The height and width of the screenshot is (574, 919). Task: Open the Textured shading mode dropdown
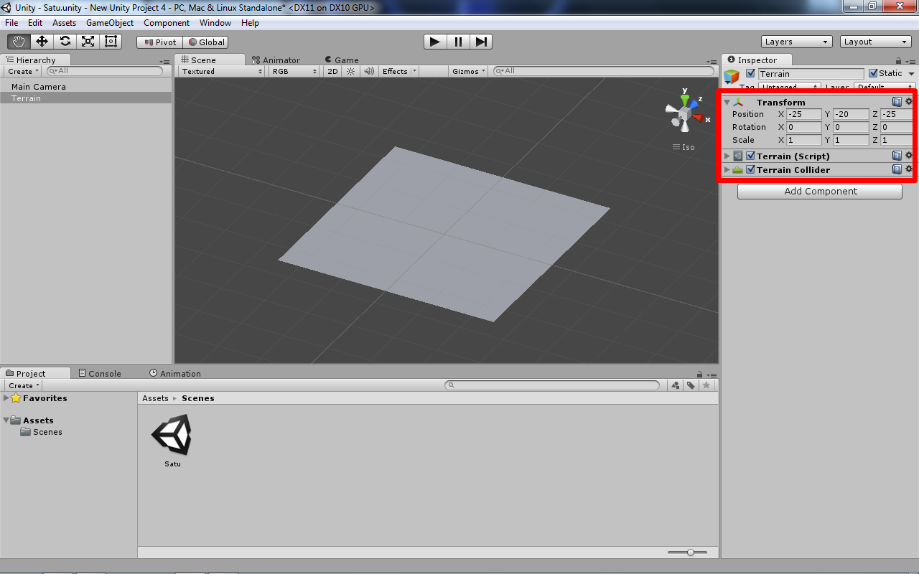pyautogui.click(x=220, y=71)
